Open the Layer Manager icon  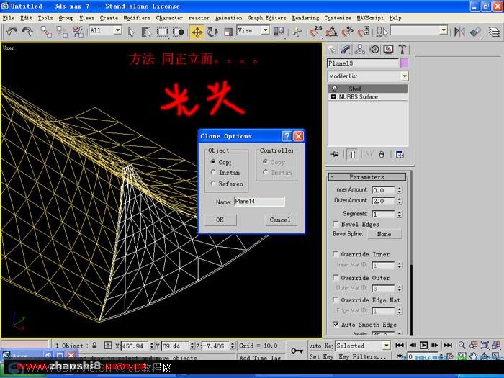tap(494, 32)
